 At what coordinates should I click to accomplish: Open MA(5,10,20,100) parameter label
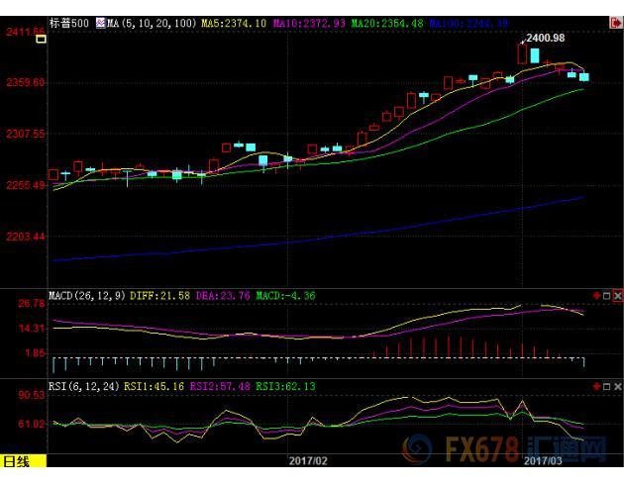point(152,23)
